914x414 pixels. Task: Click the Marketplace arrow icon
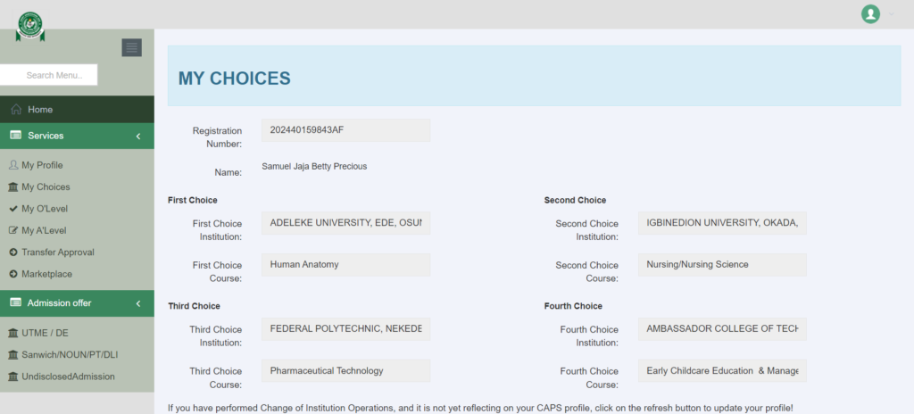(x=13, y=274)
